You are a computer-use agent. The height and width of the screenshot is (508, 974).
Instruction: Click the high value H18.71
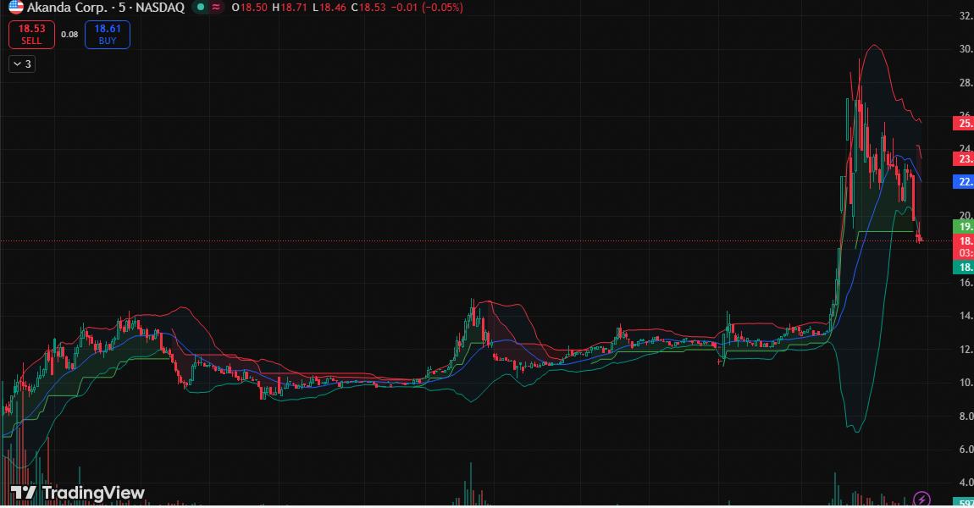coord(290,8)
